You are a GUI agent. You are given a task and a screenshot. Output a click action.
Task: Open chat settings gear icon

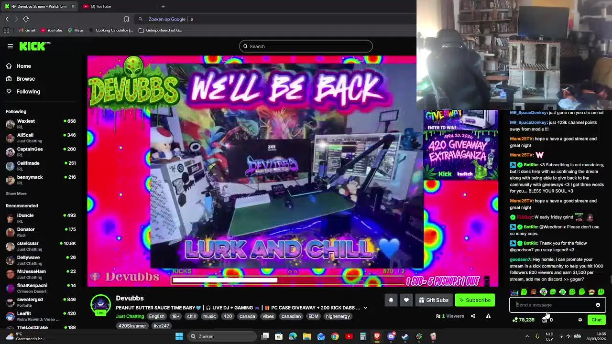[x=580, y=320]
